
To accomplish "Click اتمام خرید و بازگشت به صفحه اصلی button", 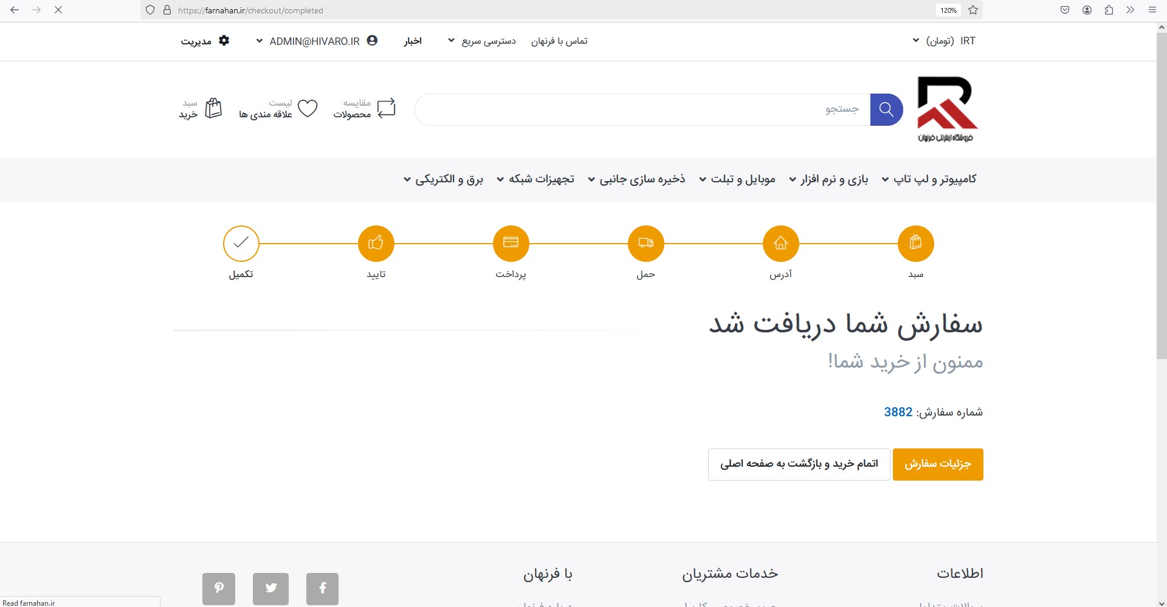I will [799, 464].
